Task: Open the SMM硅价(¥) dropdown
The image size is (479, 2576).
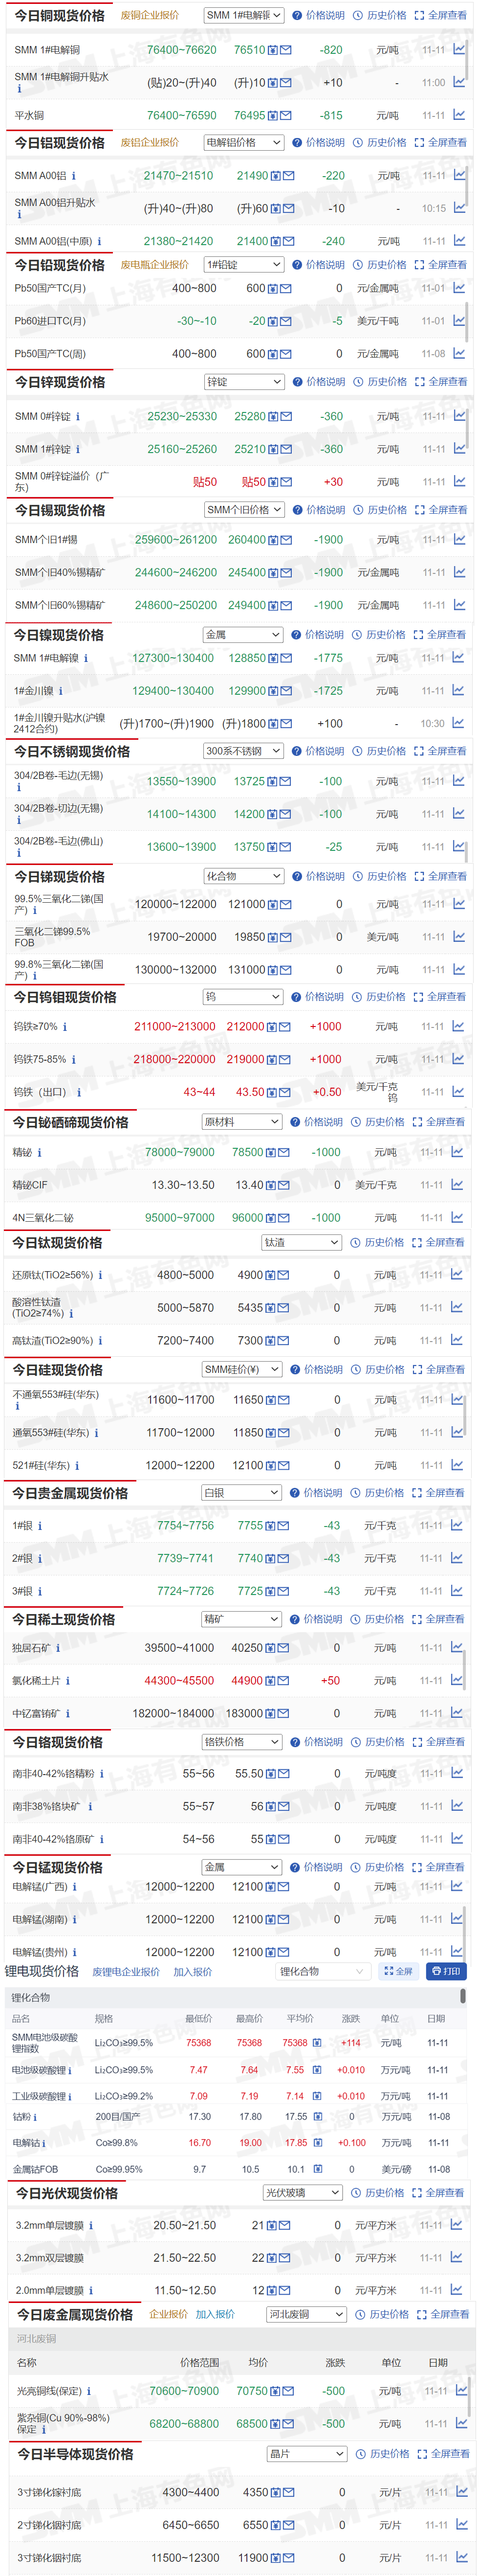Action: [x=241, y=1370]
